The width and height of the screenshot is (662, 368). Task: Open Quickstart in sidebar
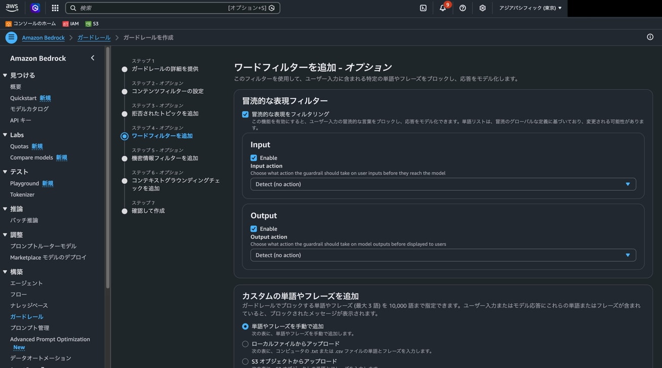coord(23,98)
